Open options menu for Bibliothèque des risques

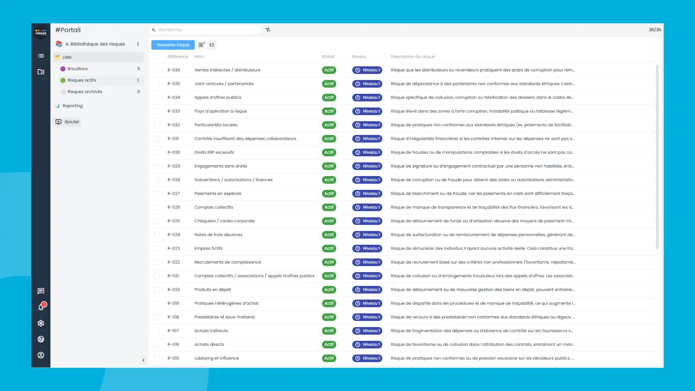click(138, 44)
